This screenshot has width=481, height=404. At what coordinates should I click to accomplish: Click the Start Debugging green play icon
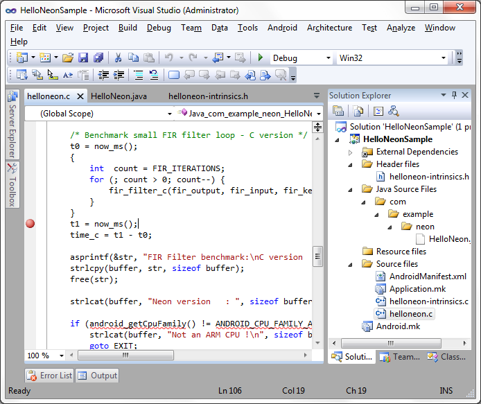(x=261, y=58)
